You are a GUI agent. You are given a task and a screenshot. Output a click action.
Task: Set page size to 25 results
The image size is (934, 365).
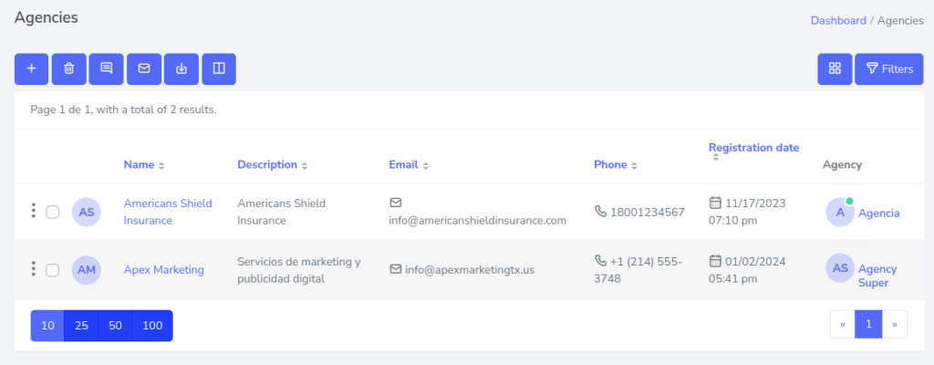pyautogui.click(x=81, y=326)
